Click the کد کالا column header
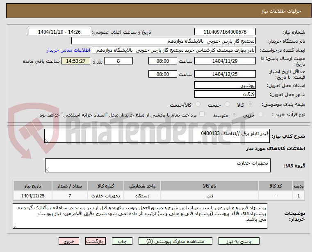The image size is (312, 252). point(276,186)
